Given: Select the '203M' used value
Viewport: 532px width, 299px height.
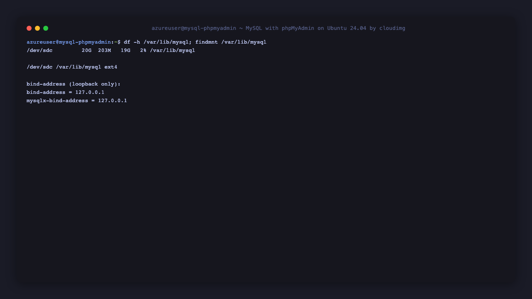Looking at the screenshot, I should click(104, 51).
